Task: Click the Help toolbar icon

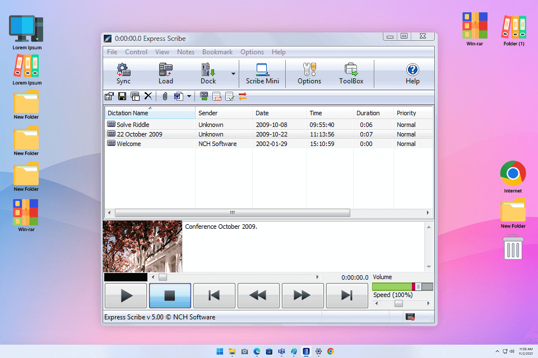Action: [412, 73]
